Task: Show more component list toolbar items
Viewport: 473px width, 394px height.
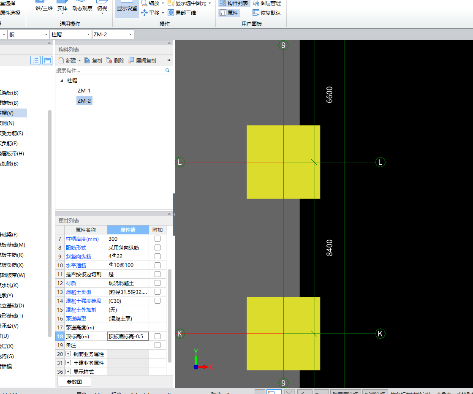Action: (x=169, y=60)
